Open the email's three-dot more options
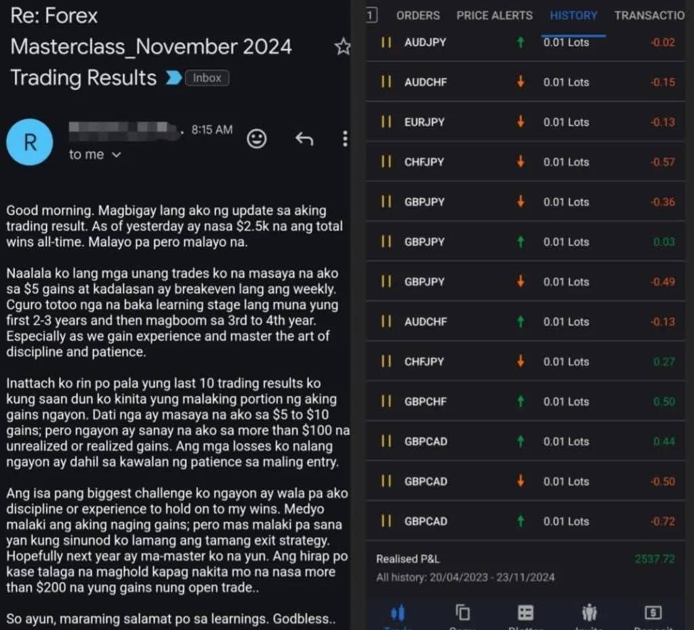 [345, 139]
